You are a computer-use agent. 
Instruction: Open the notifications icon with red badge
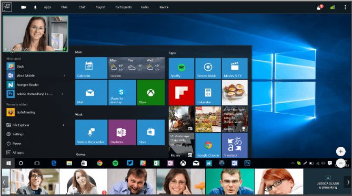tap(320, 7)
